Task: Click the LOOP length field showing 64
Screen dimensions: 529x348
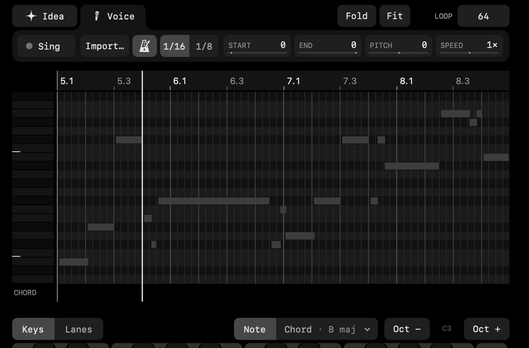Action: [483, 16]
